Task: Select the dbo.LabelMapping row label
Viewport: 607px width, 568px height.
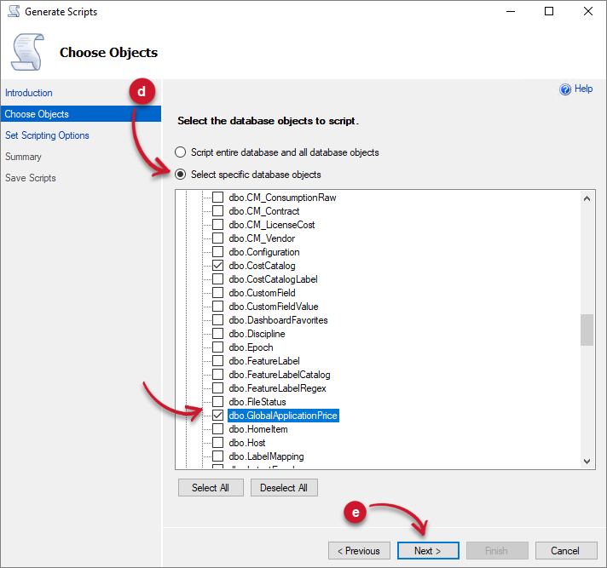Action: click(x=266, y=456)
